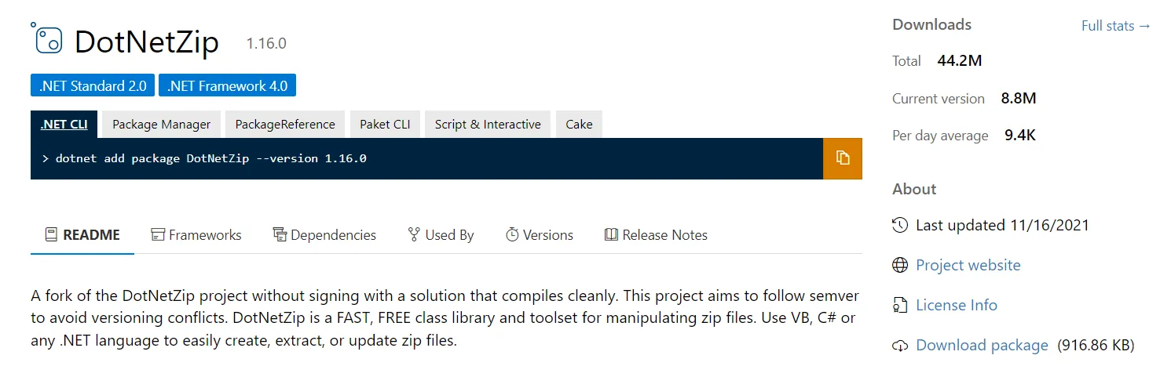The width and height of the screenshot is (1160, 366).
Task: Switch to the Paket CLI tab
Action: pyautogui.click(x=385, y=125)
